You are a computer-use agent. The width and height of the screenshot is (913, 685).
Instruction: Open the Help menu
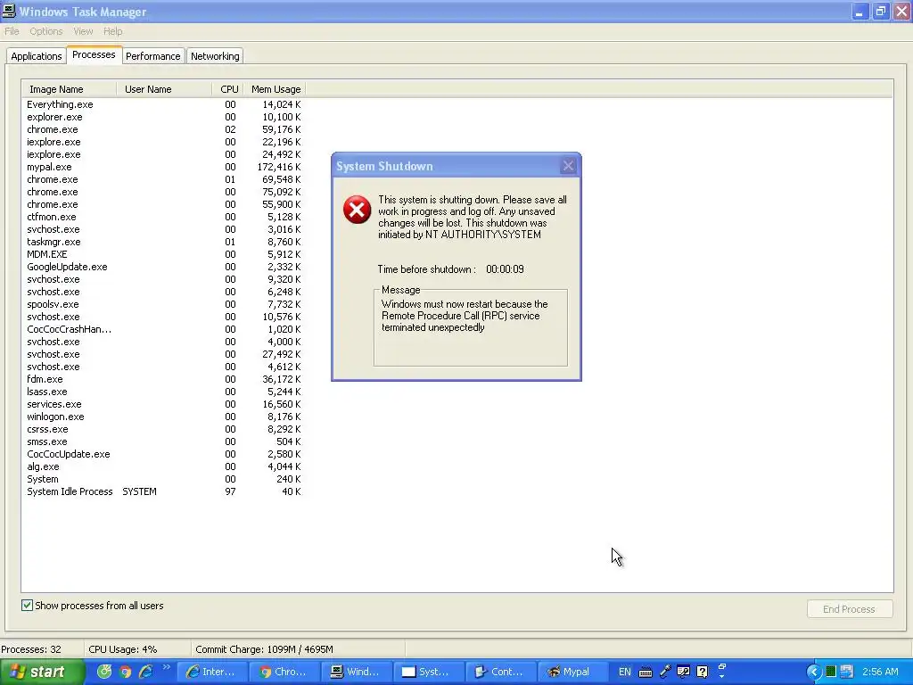[113, 31]
